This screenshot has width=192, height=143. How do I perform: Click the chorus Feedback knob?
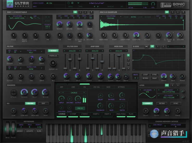[100, 105]
